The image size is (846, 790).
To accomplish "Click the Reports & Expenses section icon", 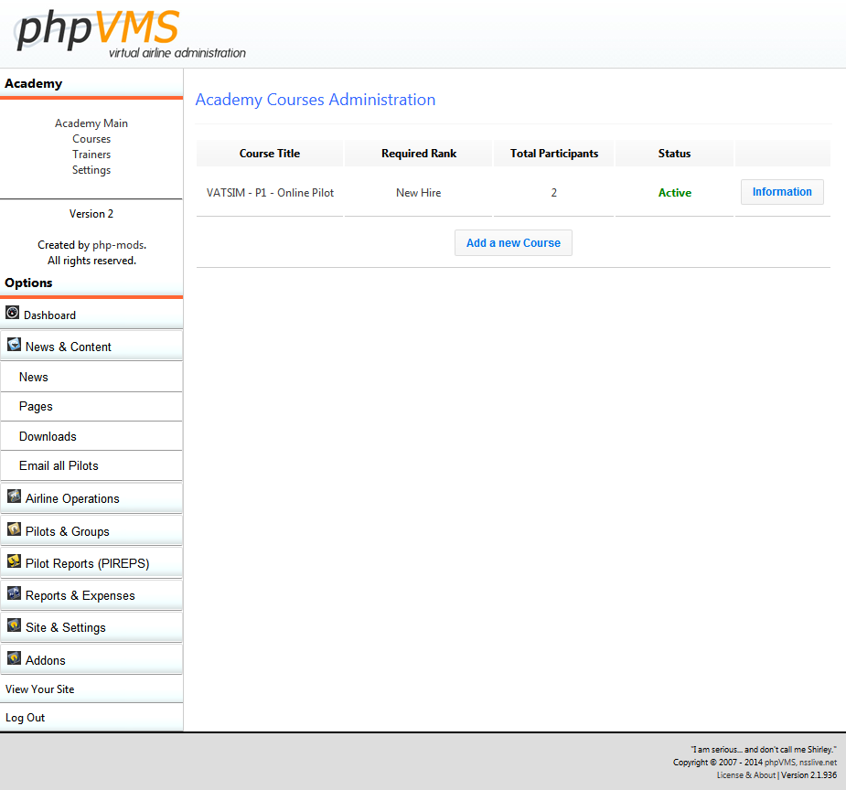I will click(x=14, y=593).
